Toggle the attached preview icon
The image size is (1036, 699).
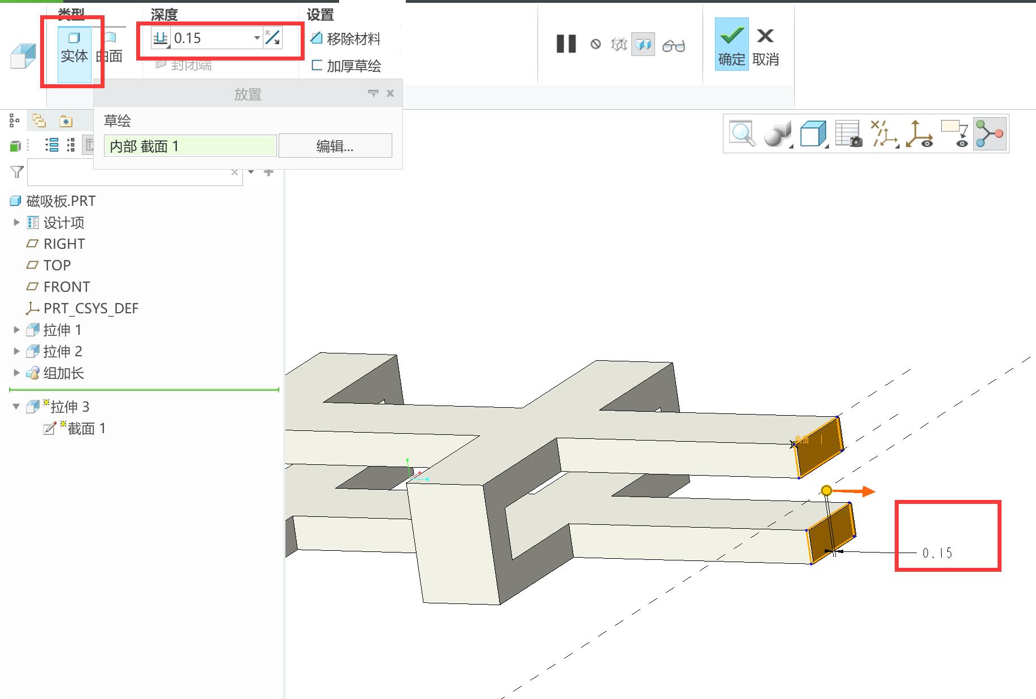coord(643,44)
